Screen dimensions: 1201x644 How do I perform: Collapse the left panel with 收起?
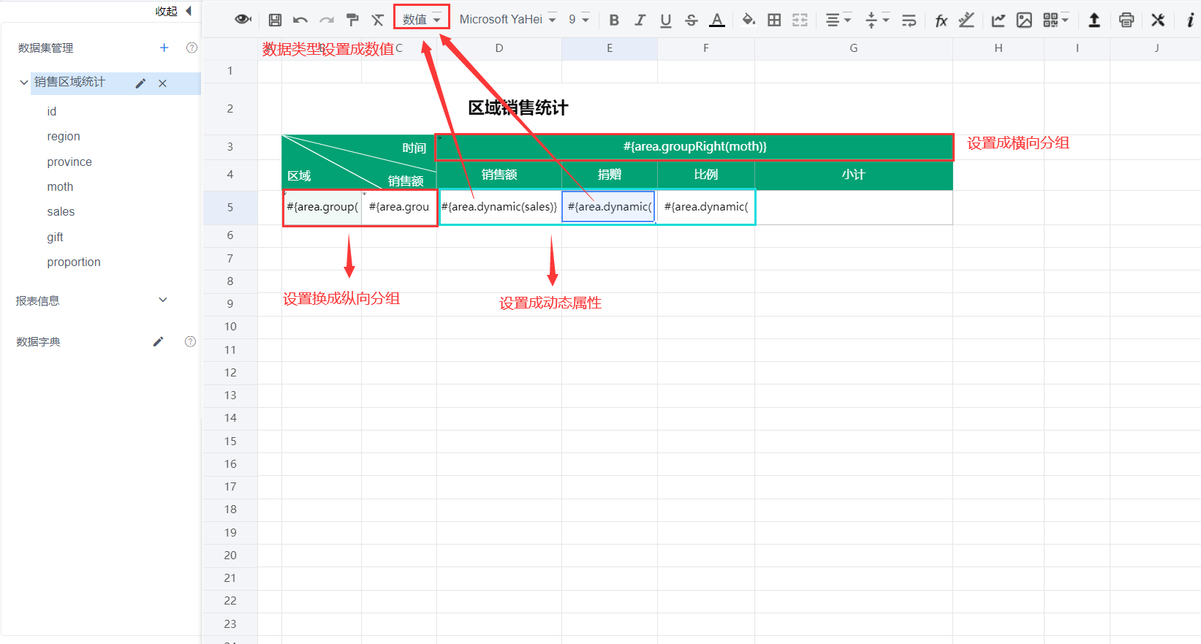point(173,11)
